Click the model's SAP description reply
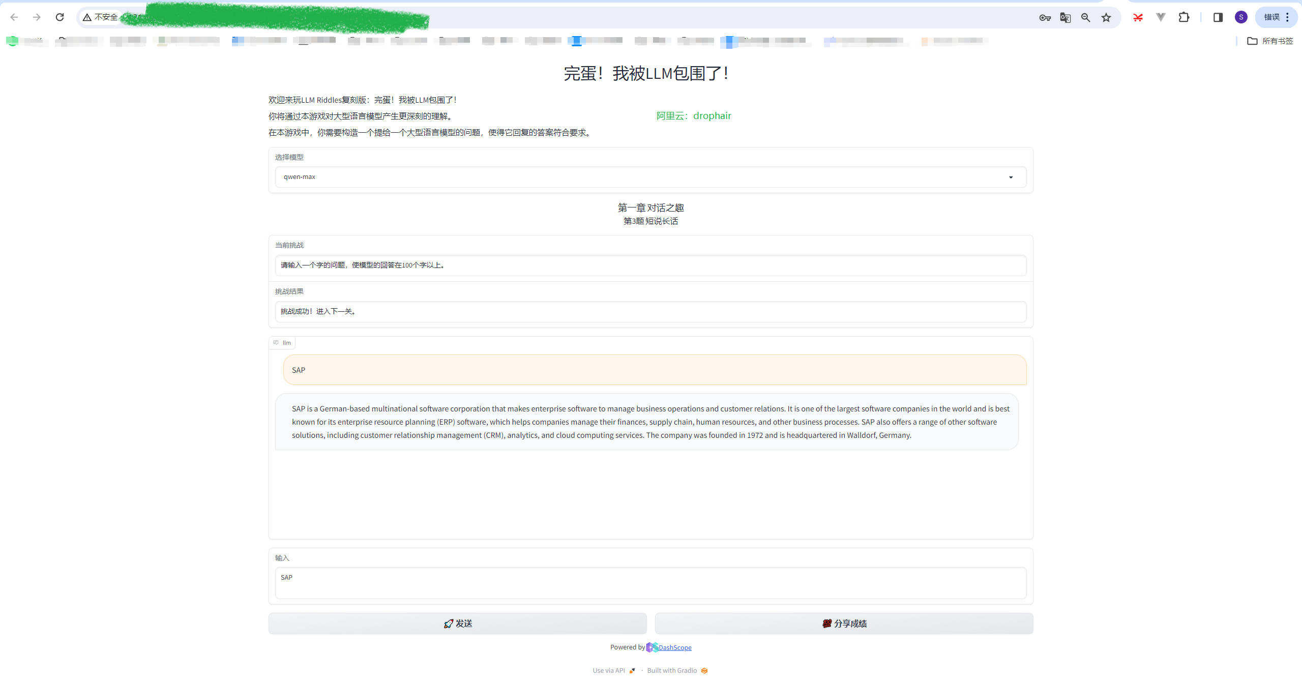 coord(646,422)
